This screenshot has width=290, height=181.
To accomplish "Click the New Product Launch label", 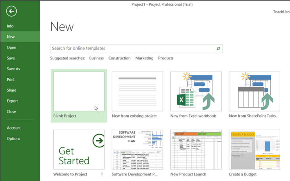I will point(188,174).
